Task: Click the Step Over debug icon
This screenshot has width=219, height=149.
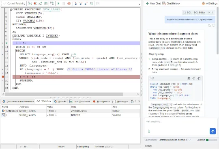Action: 81,4
